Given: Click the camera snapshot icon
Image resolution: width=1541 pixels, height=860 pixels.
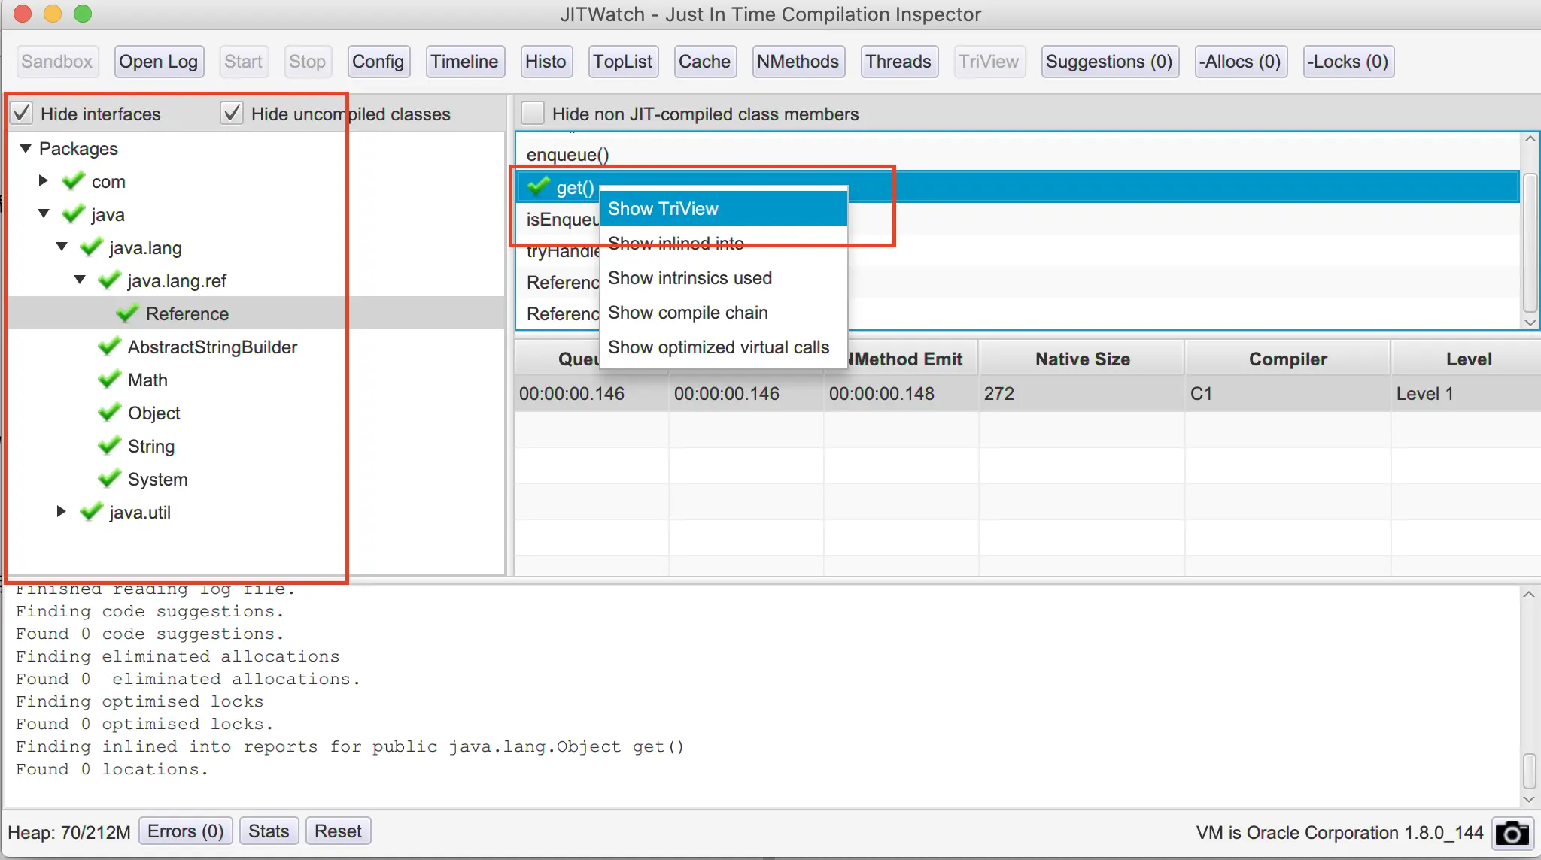Looking at the screenshot, I should (x=1512, y=833).
